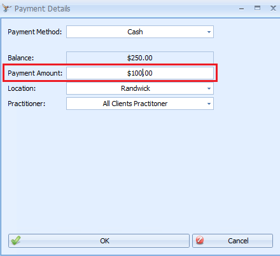
Task: Click the bird application icon in title bar
Action: [6, 8]
